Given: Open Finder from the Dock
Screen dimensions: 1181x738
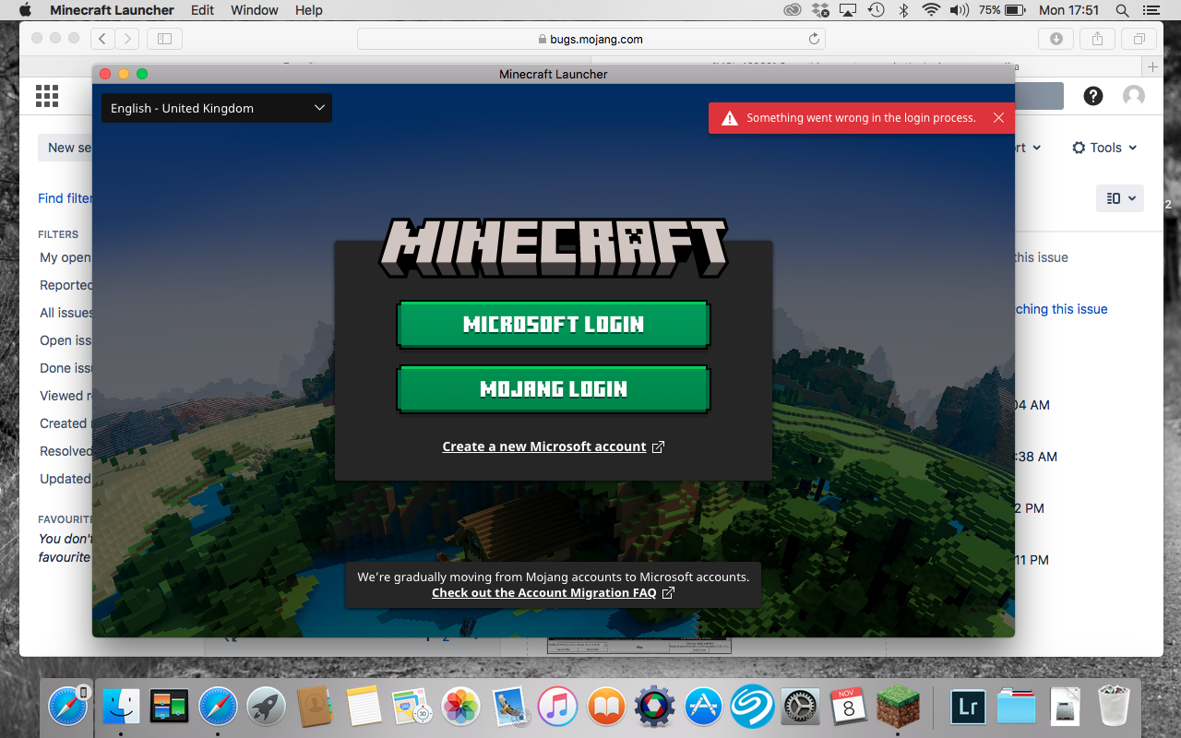Looking at the screenshot, I should click(121, 708).
